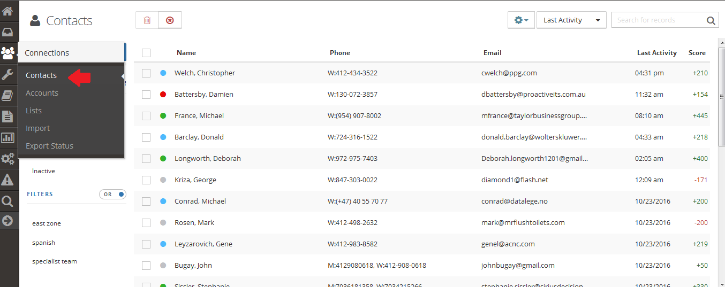725x287 pixels.
Task: Tick the select-all header checkbox
Action: pos(146,53)
